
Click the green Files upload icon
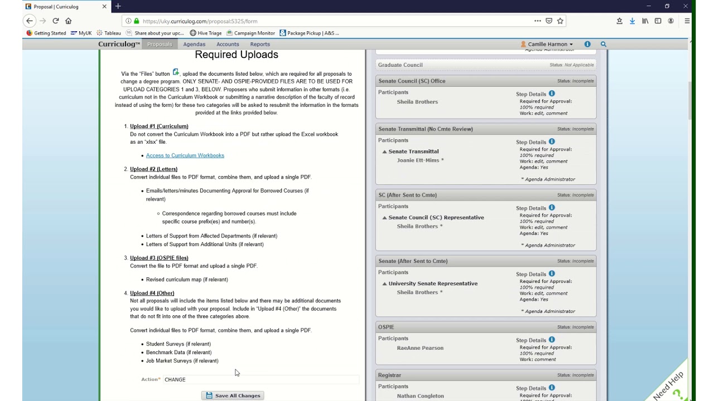tap(176, 72)
